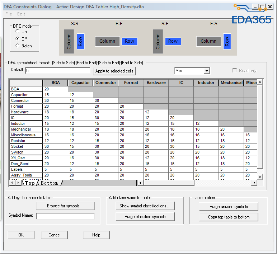Click Browse for symbols button

click(x=65, y=206)
